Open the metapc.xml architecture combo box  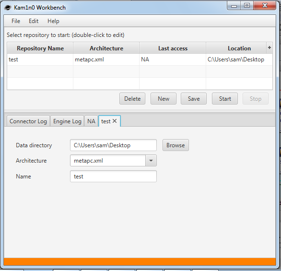coord(113,161)
